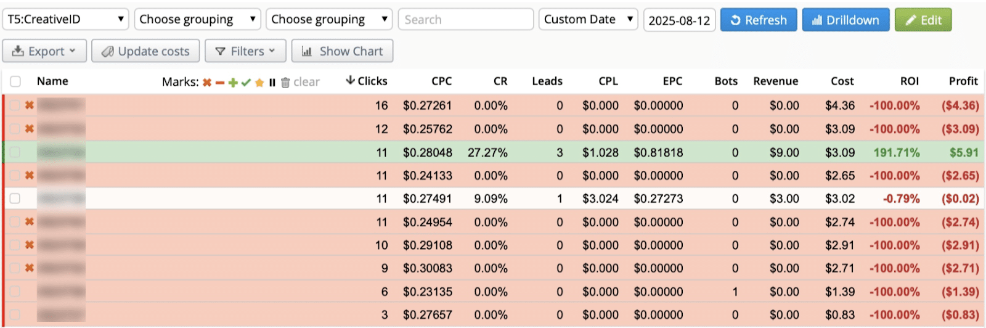Open the Filters dropdown
Screen dimensions: 986x328
pos(245,51)
